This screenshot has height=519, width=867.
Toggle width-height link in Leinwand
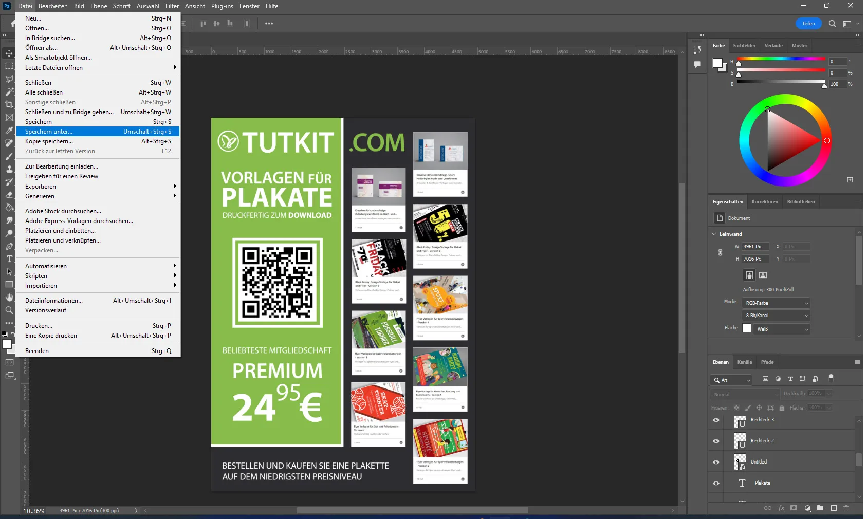pos(720,252)
